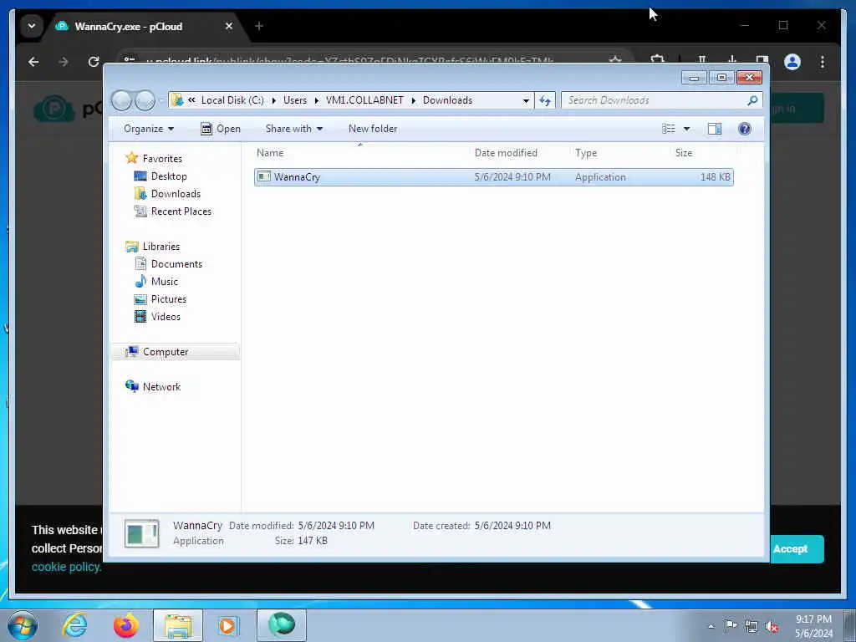Click the Explorer Back navigation button

[x=121, y=100]
